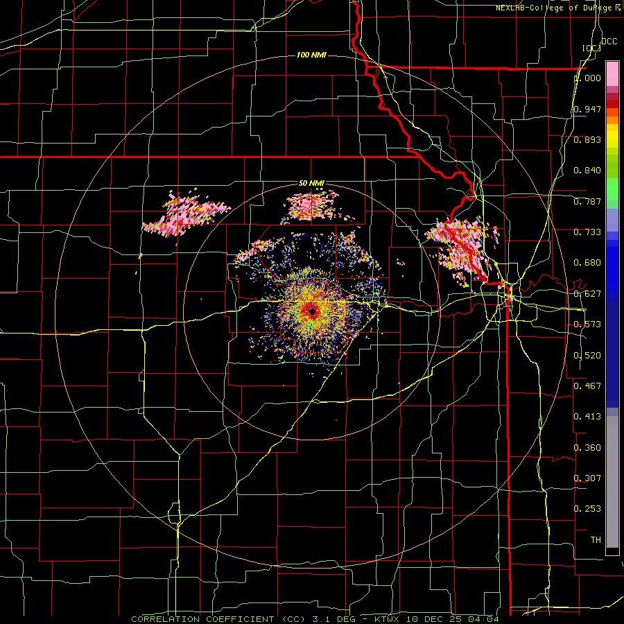Select the 0.520 color scale value
This screenshot has height=624, width=624.
[x=587, y=356]
